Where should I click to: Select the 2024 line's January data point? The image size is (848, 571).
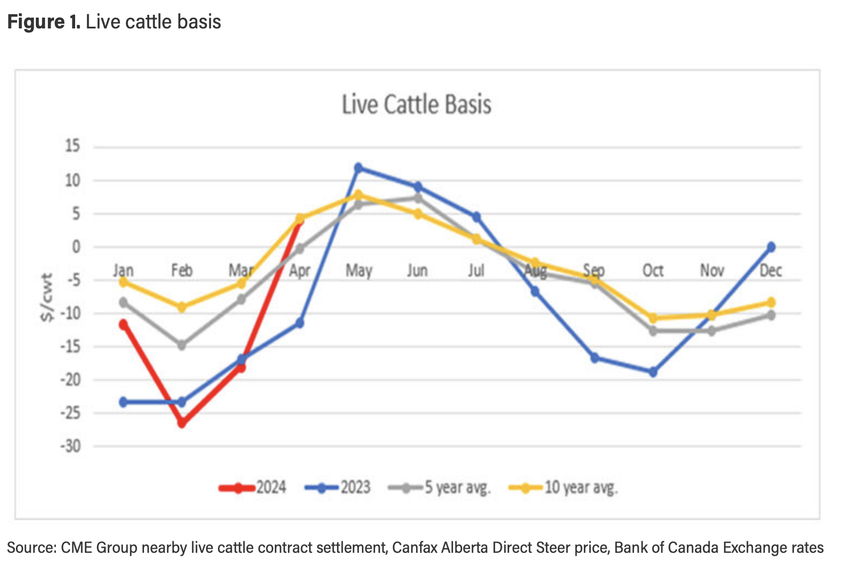pos(123,324)
